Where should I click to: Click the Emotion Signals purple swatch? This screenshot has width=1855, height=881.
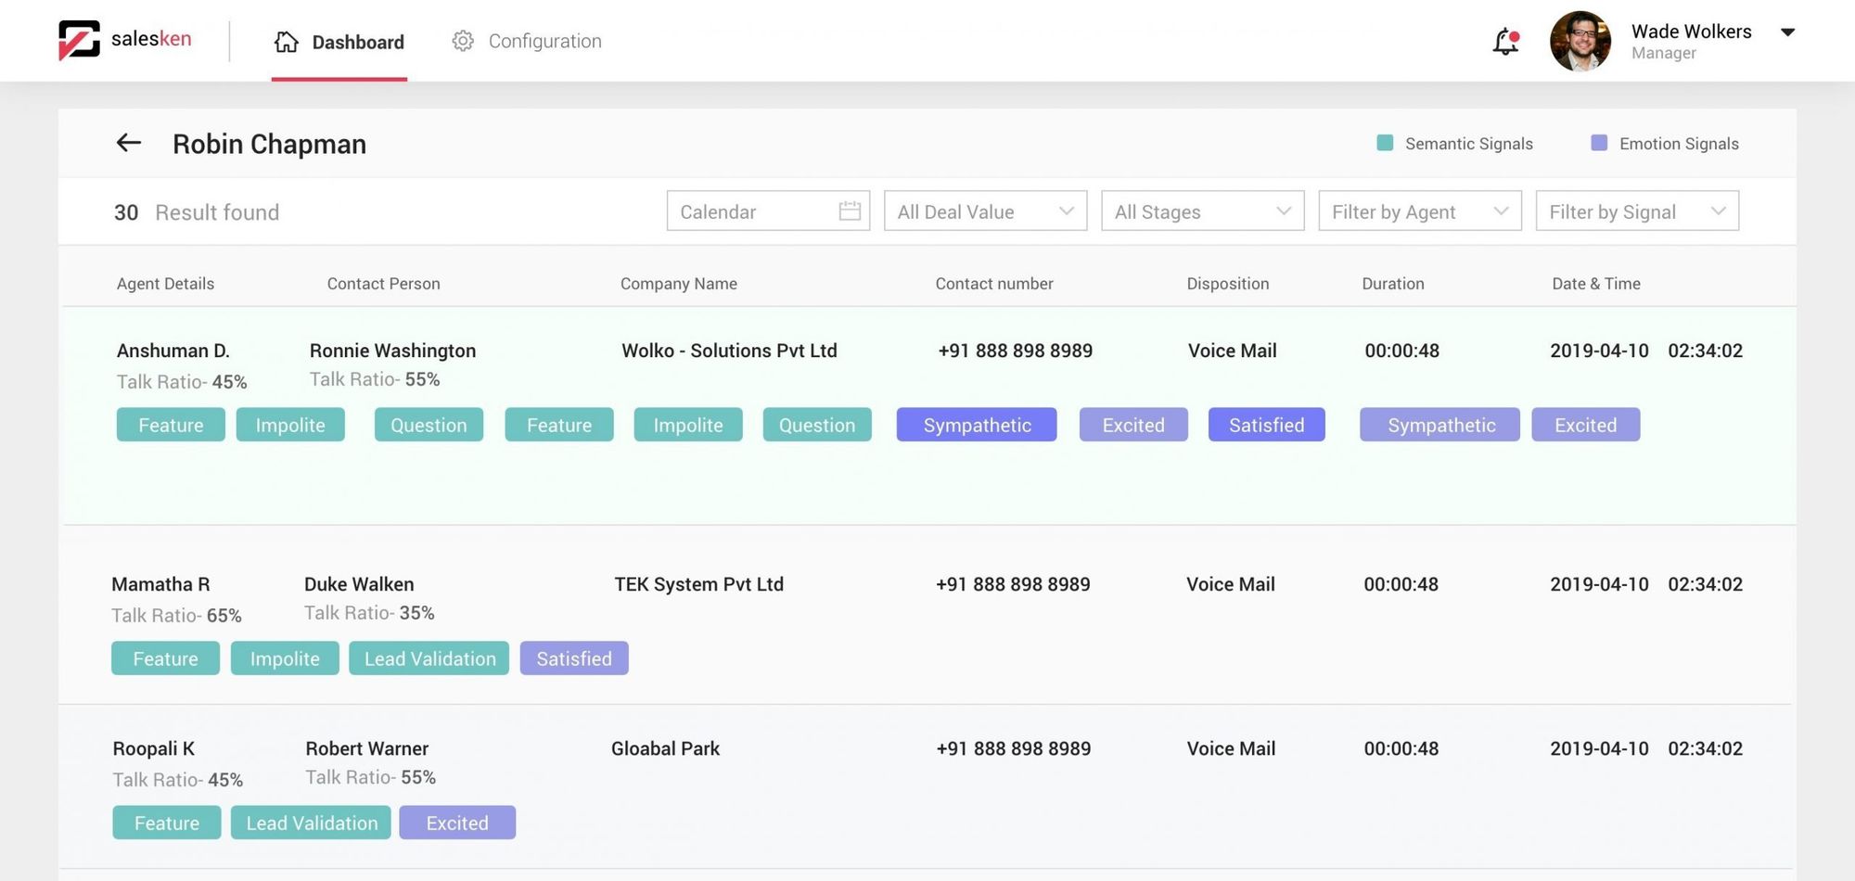[x=1599, y=143]
